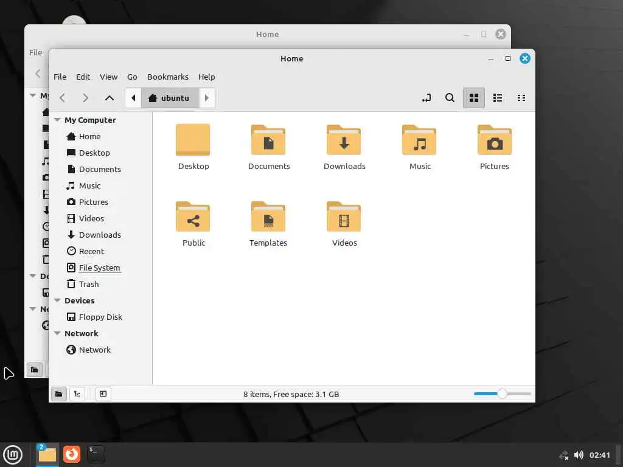This screenshot has width=623, height=467.
Task: Click the places button in the back window
Action: click(x=35, y=370)
